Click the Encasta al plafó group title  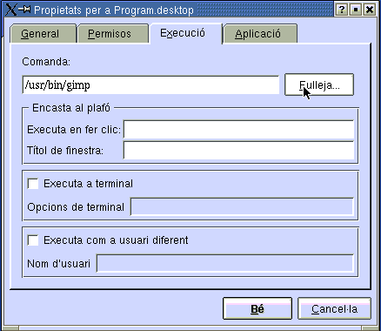coord(71,108)
